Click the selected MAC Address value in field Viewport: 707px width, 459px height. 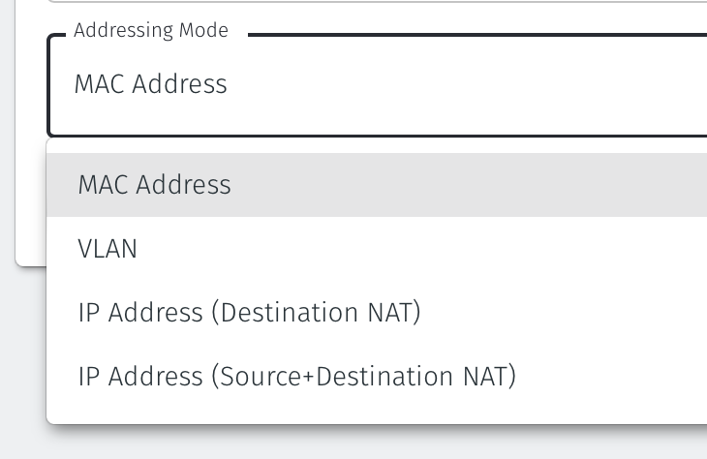point(151,84)
